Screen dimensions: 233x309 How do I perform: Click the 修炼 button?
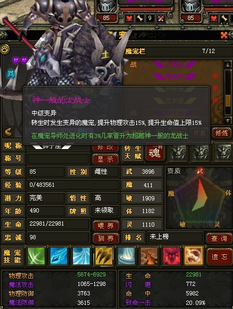(x=222, y=133)
